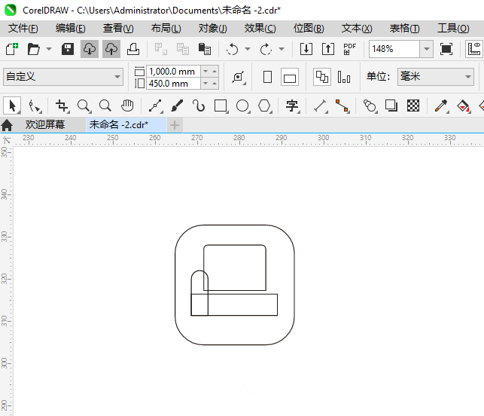Open a file with the folder icon
The height and width of the screenshot is (416, 484).
coord(33,49)
